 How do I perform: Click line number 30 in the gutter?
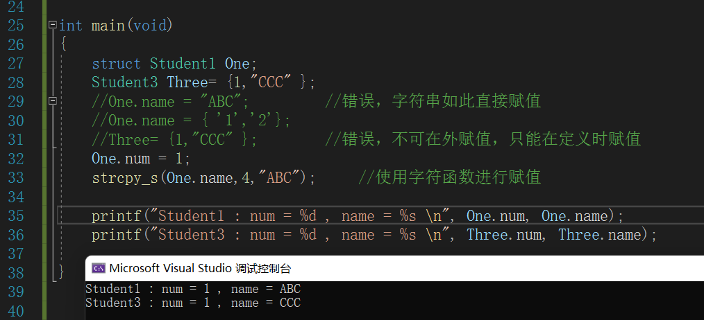(x=16, y=121)
